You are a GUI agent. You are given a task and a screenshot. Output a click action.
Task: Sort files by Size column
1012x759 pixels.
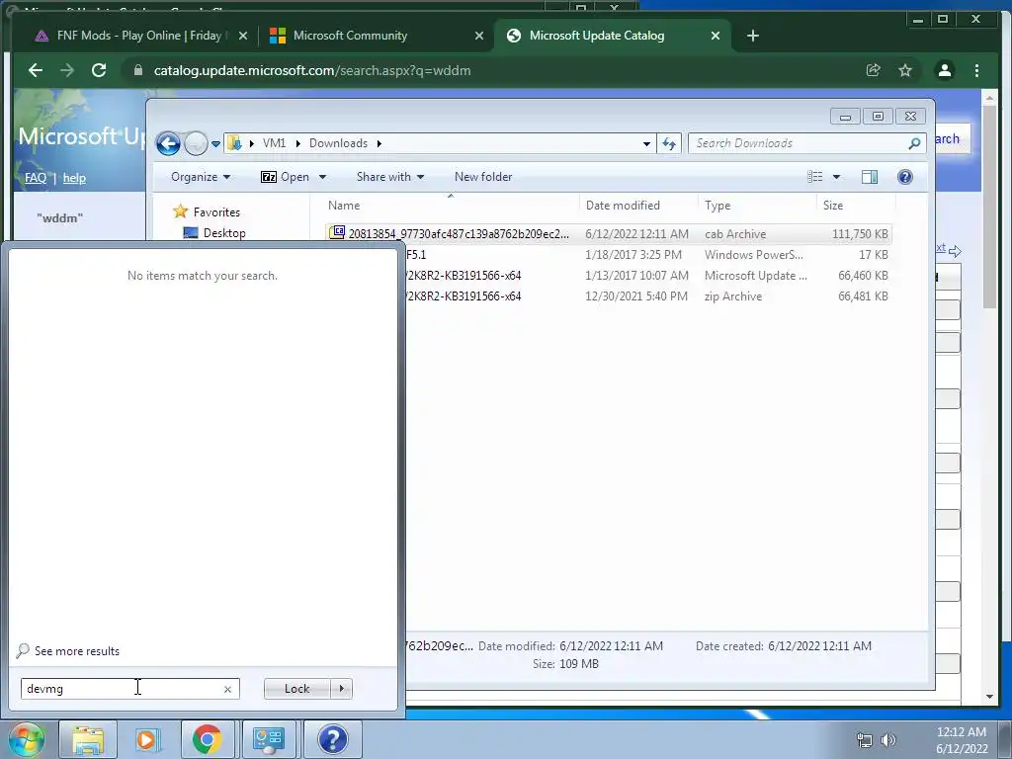(856, 206)
